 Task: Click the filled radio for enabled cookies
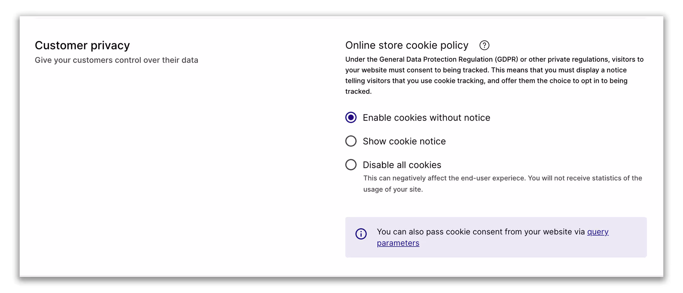(351, 117)
